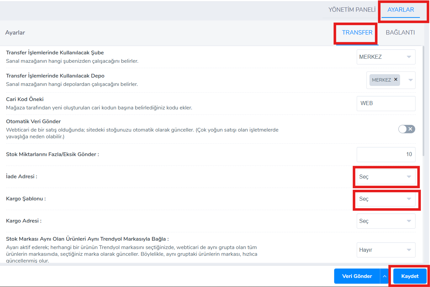Image resolution: width=430 pixels, height=287 pixels.
Task: Expand Veri Gönder options with caret icon
Action: [385, 276]
